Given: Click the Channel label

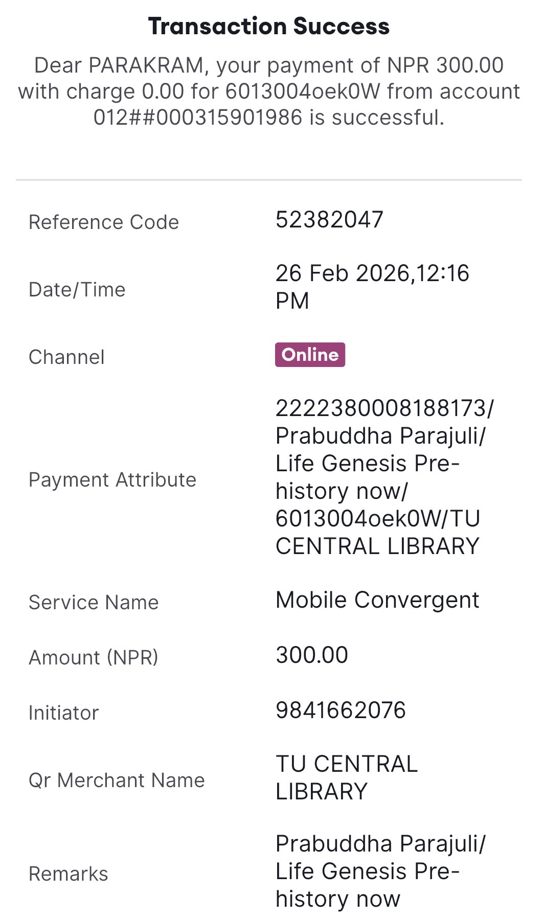Looking at the screenshot, I should [66, 357].
